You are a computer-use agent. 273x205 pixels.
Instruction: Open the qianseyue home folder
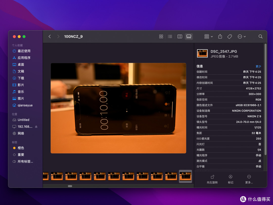click(x=22, y=105)
